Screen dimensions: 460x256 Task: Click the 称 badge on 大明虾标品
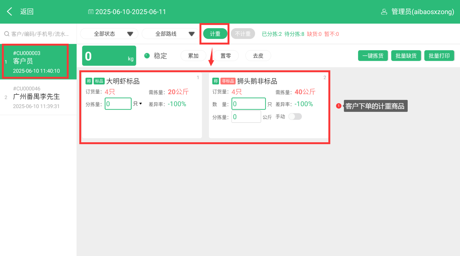tap(89, 81)
